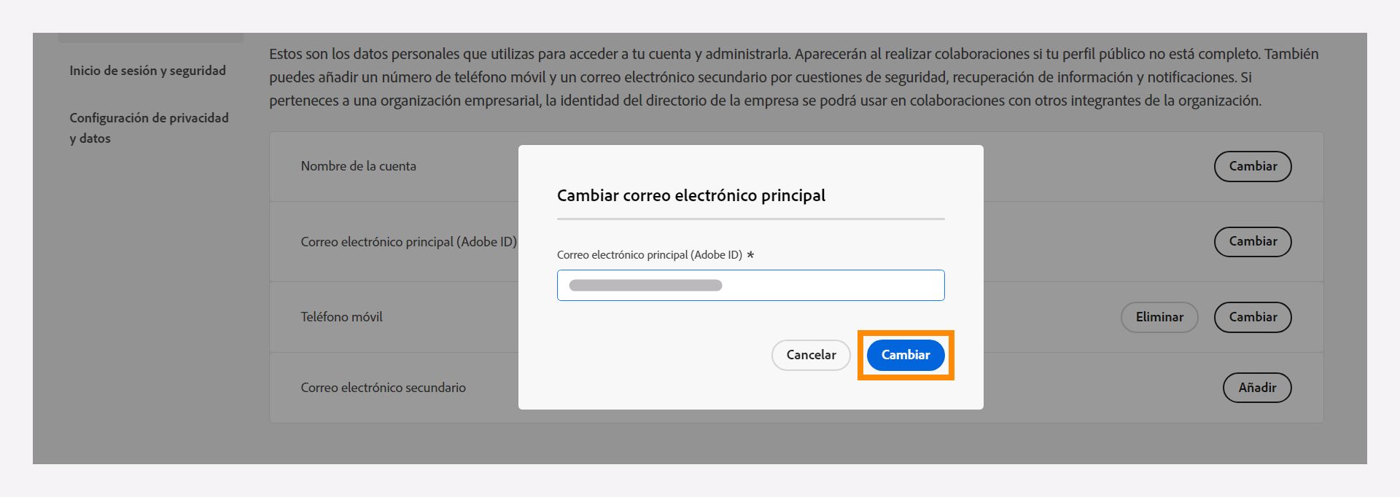Click Cambiar next to Nombre de la cuenta
This screenshot has height=497, width=1400.
[1252, 166]
